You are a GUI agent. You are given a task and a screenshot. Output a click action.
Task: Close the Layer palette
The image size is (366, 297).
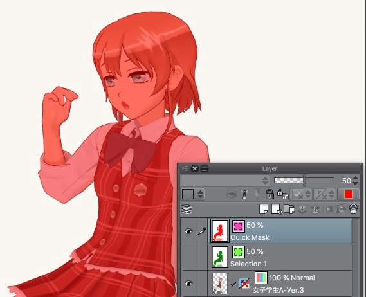(194, 168)
